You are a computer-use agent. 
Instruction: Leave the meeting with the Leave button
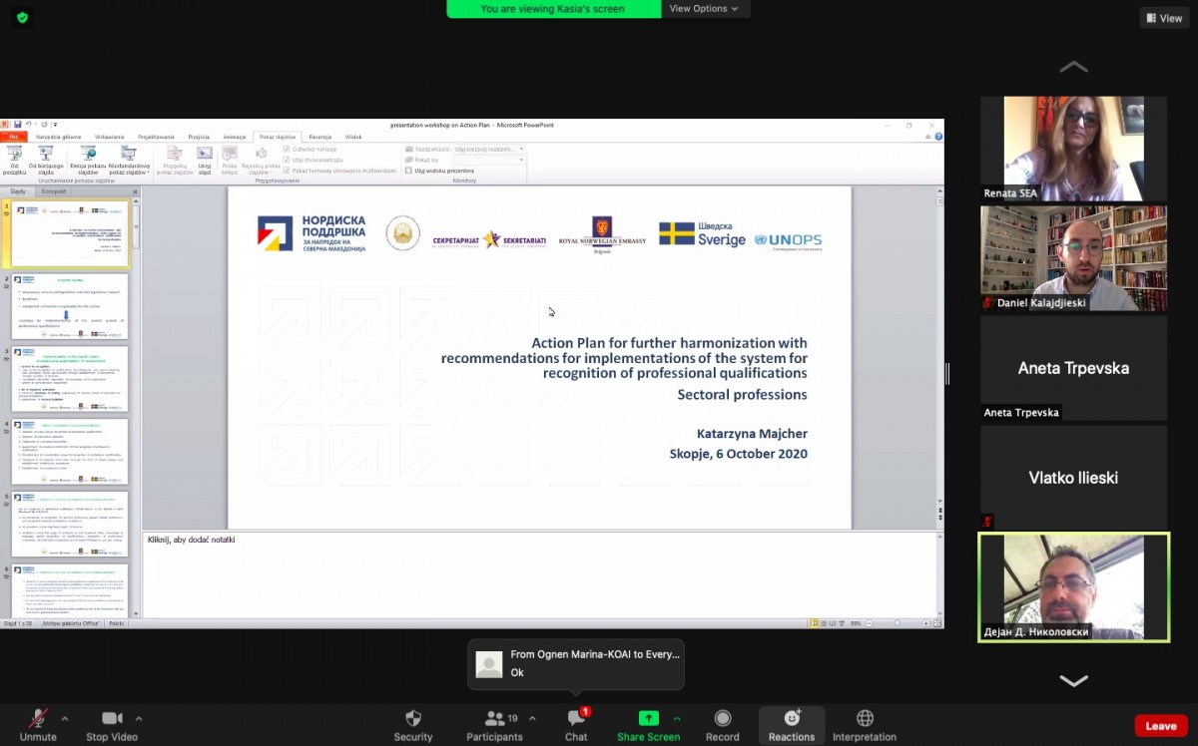pos(1160,726)
